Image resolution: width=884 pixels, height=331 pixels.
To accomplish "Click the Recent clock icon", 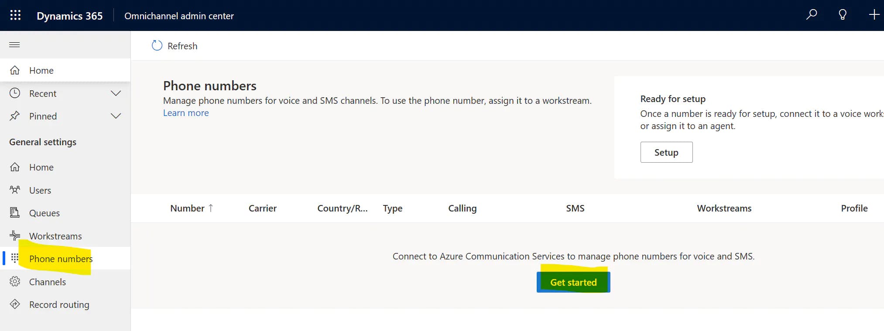I will pyautogui.click(x=15, y=93).
